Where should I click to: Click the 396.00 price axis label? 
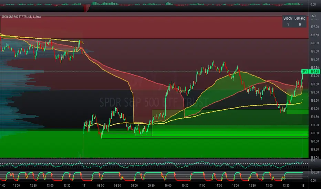[314, 43]
